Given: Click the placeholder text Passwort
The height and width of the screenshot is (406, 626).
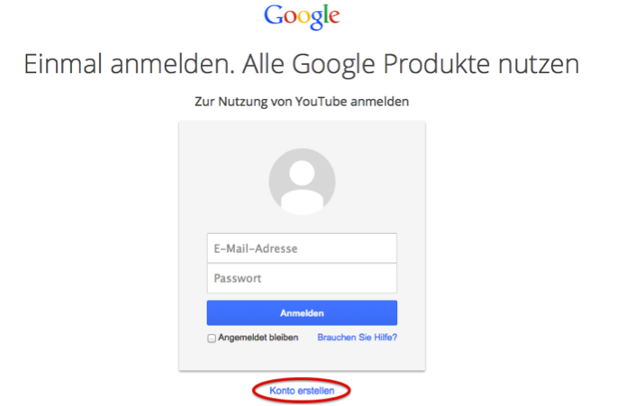Looking at the screenshot, I should click(238, 278).
